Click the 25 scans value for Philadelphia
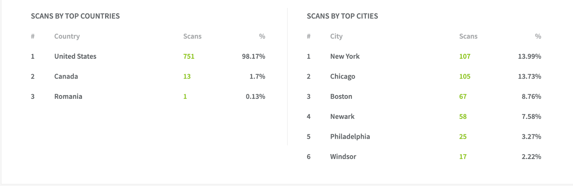This screenshot has width=573, height=186. (463, 136)
